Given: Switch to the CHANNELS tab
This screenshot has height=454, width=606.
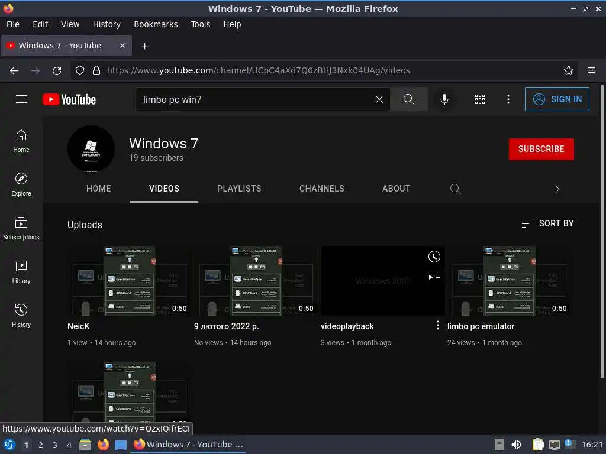Looking at the screenshot, I should tap(321, 189).
